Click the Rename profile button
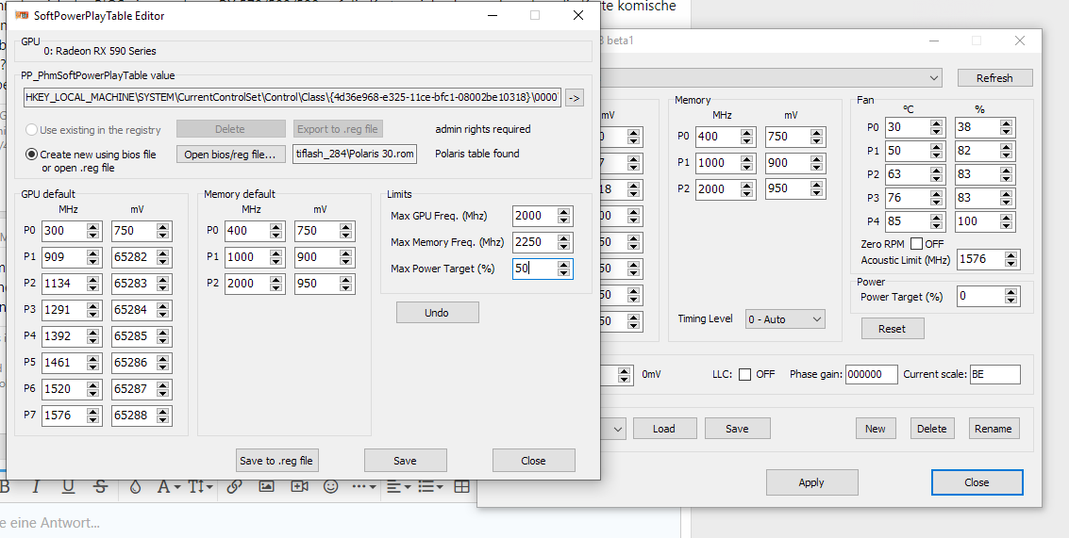This screenshot has width=1069, height=538. pos(994,429)
